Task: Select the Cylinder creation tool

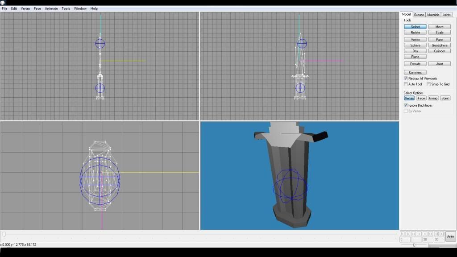Action: pyautogui.click(x=439, y=51)
